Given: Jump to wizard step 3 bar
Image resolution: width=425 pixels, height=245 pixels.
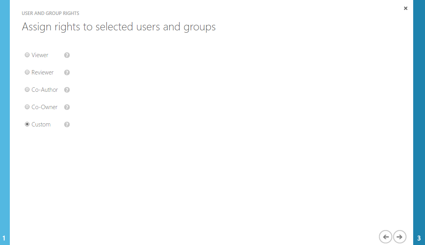Looking at the screenshot, I should point(419,122).
